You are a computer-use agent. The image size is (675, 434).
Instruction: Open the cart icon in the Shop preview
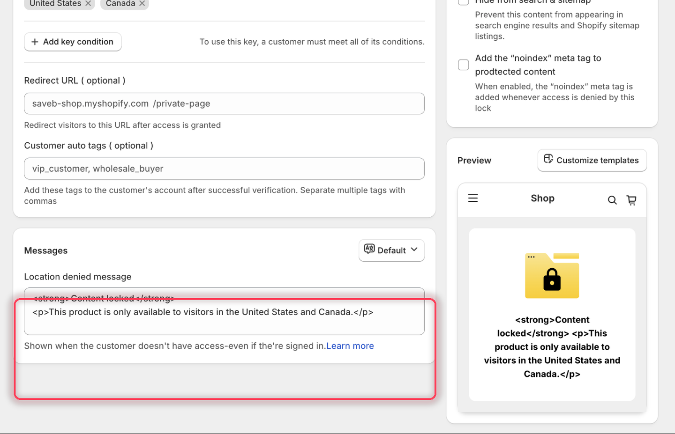[x=631, y=200]
